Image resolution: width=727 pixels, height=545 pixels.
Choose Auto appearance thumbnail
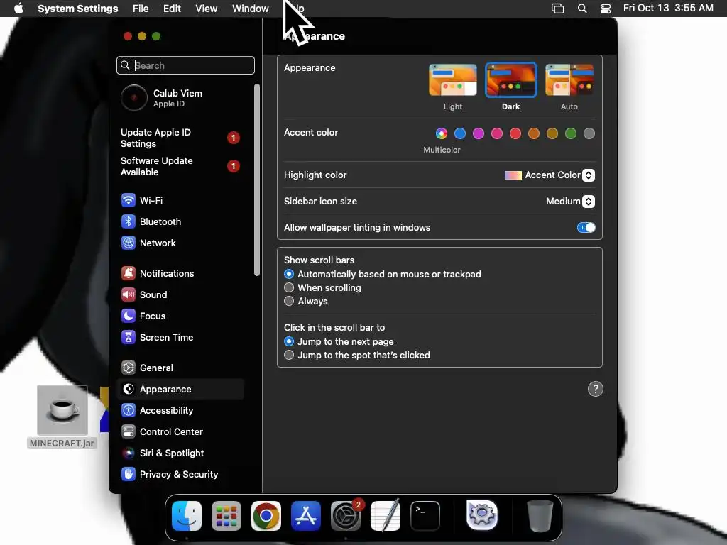569,80
